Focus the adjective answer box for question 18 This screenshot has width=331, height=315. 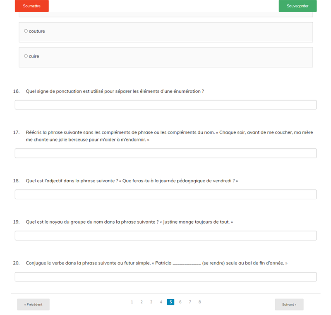tap(165, 194)
